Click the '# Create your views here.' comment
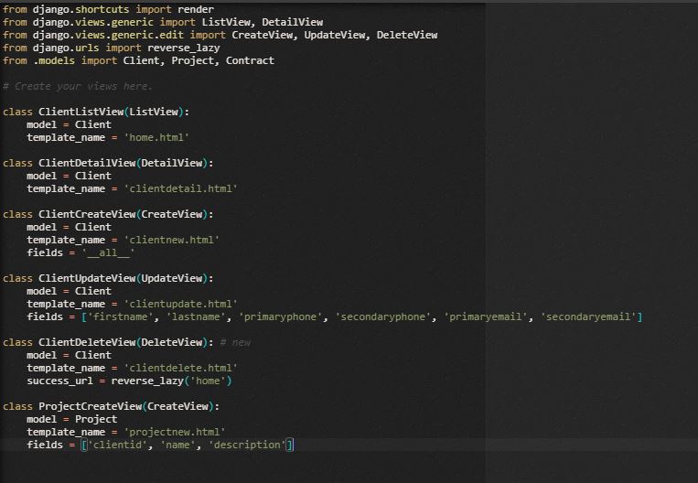 point(78,86)
